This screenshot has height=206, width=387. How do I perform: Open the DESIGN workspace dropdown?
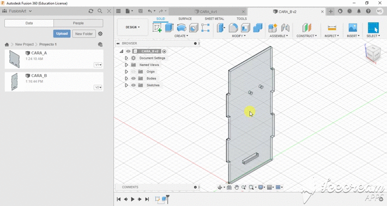(132, 27)
